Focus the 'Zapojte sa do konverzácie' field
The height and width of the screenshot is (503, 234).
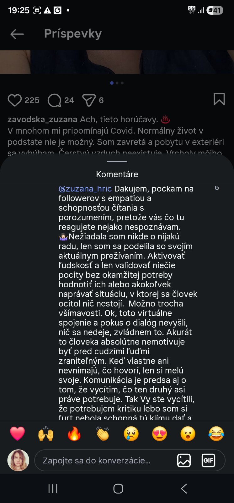click(104, 461)
